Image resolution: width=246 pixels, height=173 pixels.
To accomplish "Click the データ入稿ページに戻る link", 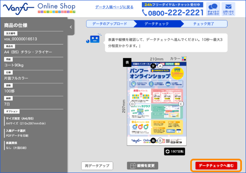I will 114,7.
